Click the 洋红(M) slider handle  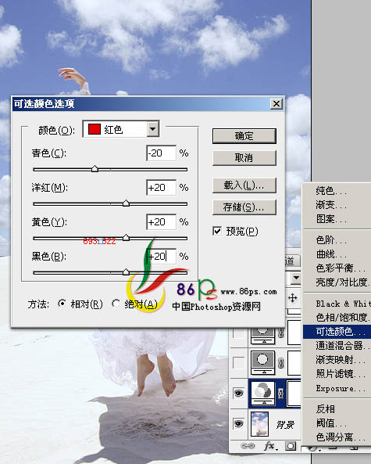click(126, 203)
